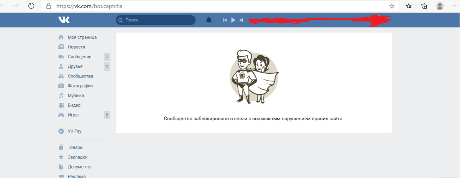This screenshot has height=178, width=460.
Task: Open Моя страница from sidebar
Action: click(82, 37)
